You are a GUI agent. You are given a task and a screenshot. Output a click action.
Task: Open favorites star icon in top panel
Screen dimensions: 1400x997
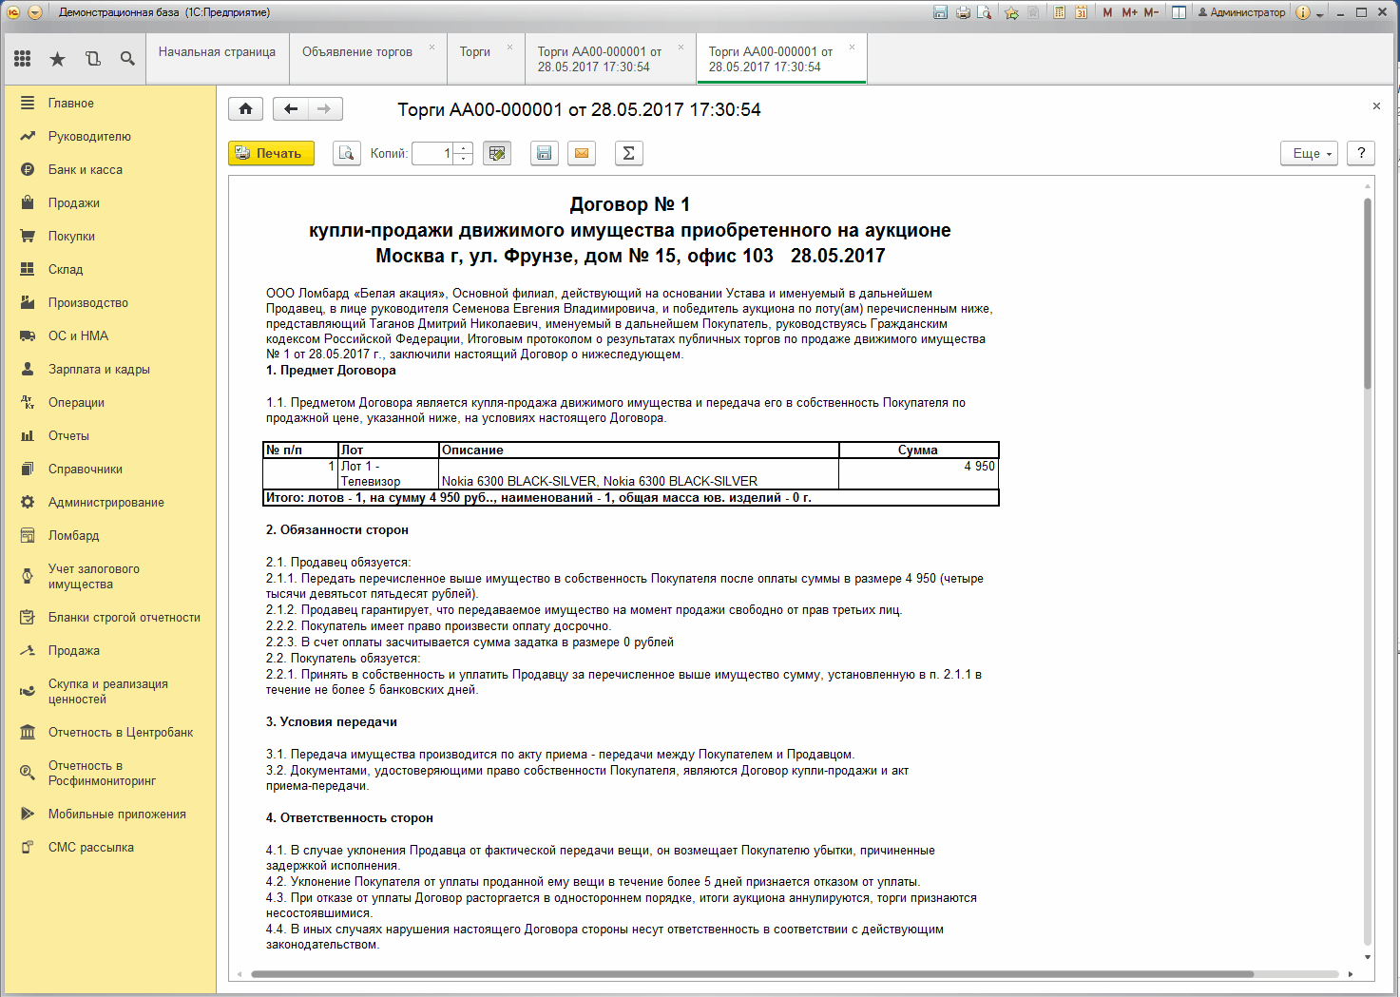pos(58,59)
